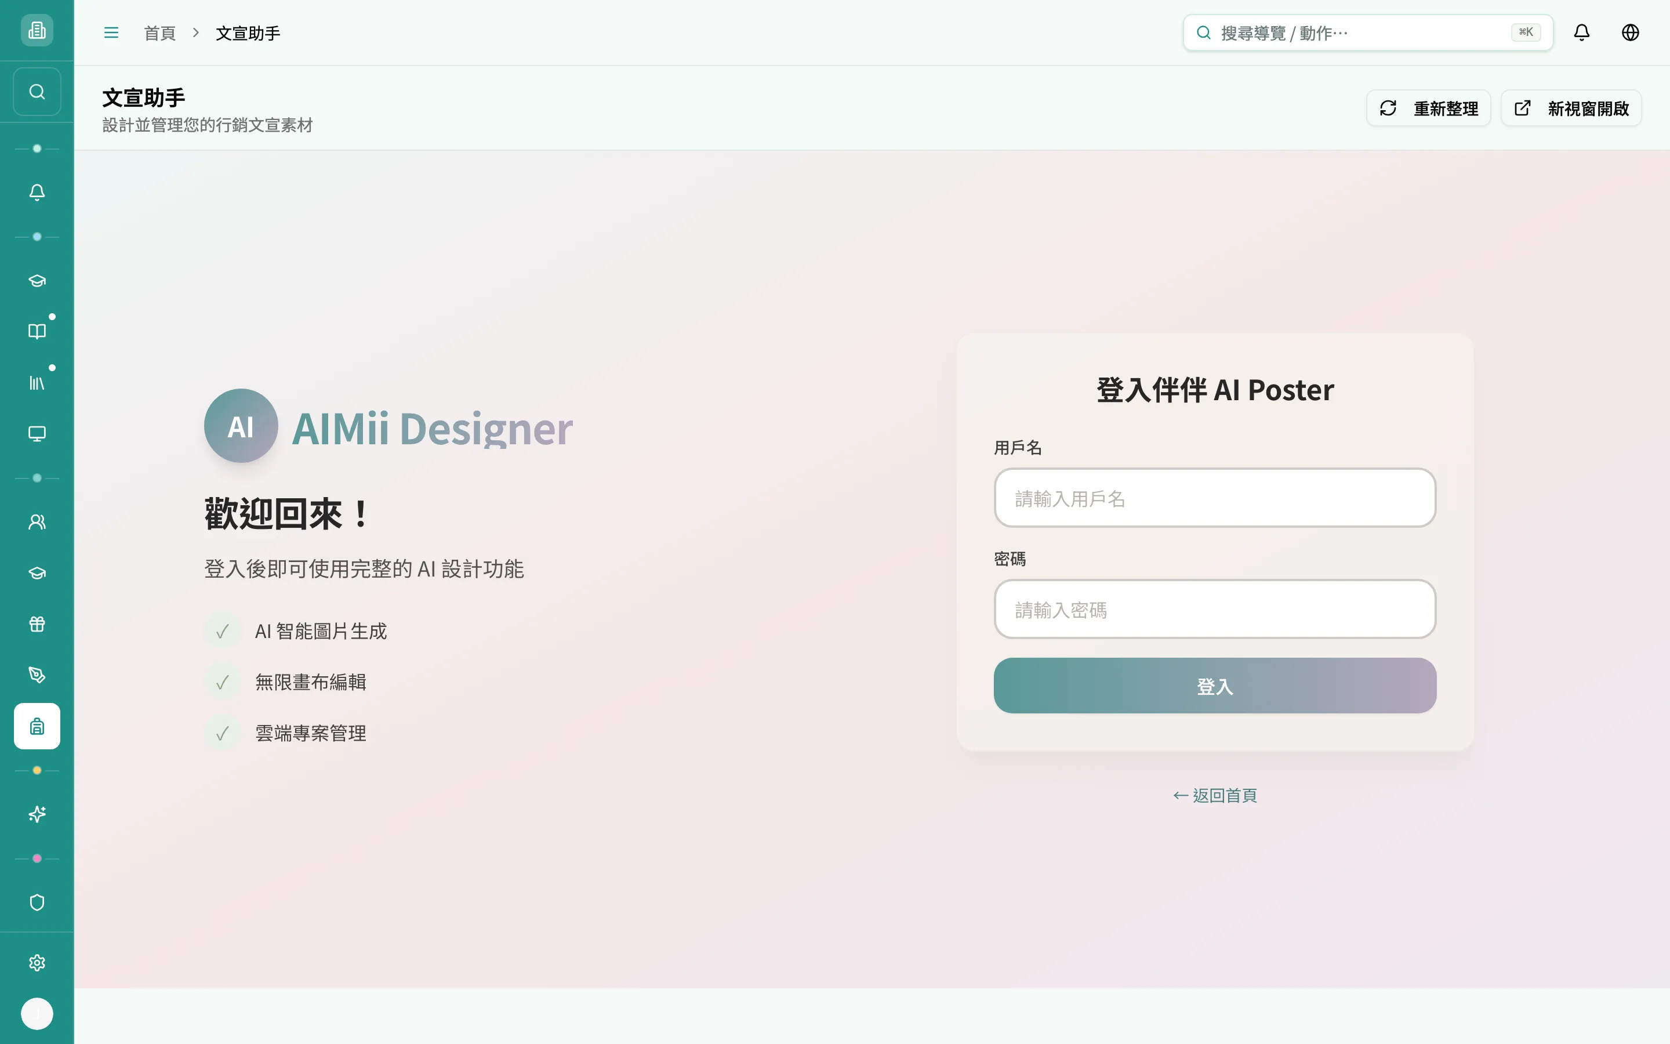
Task: Click the check mark beside 雲端專案管理
Action: [x=222, y=733]
